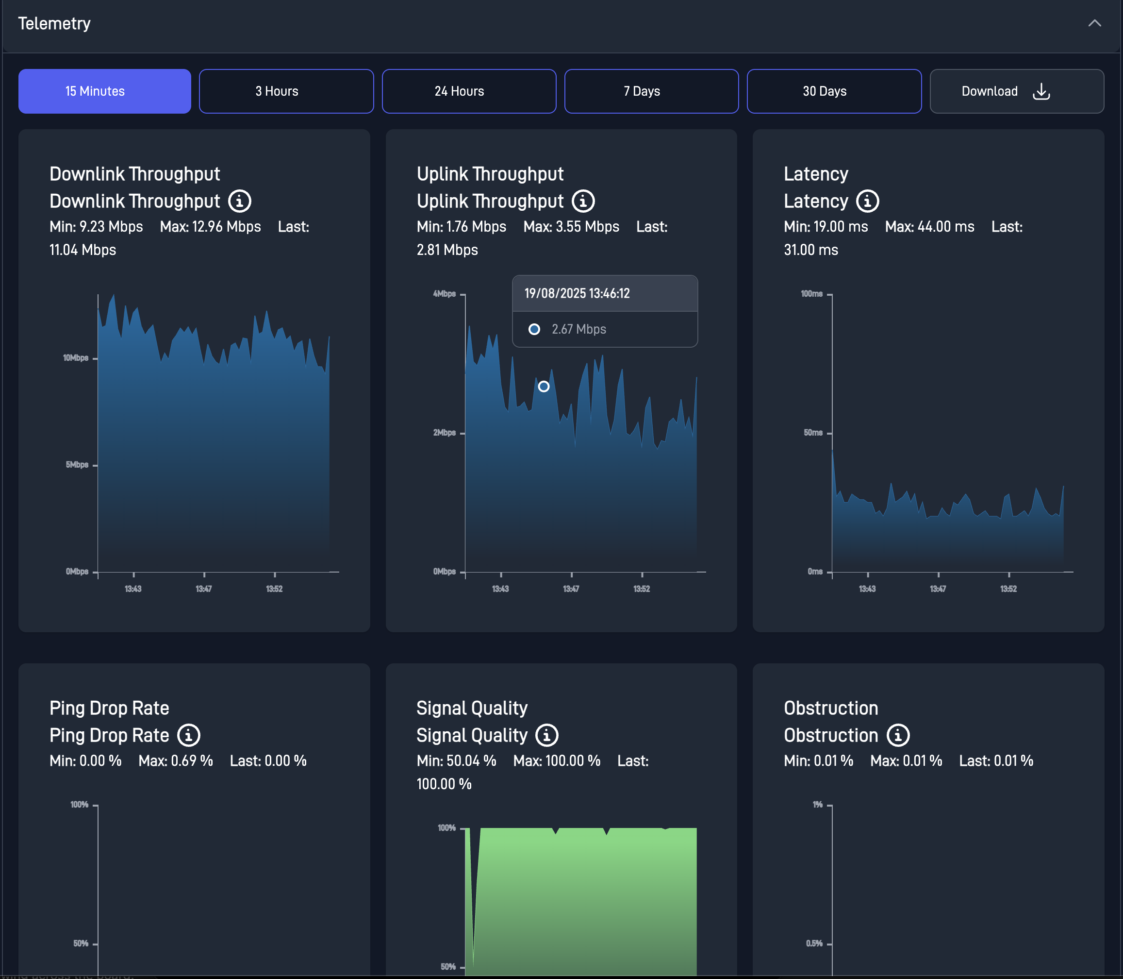Click the Download button
1123x979 pixels.
(x=1017, y=91)
